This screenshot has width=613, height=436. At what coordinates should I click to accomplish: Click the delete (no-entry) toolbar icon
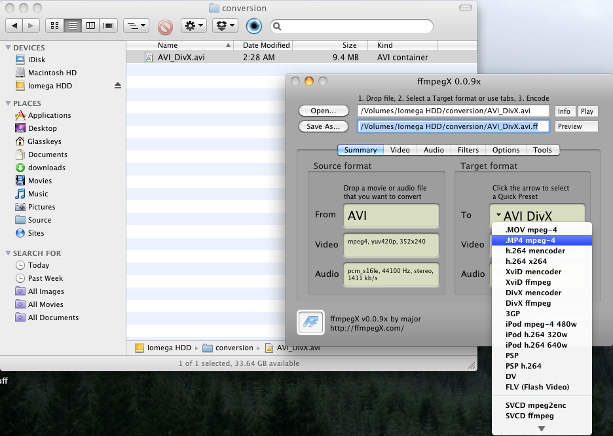(165, 26)
